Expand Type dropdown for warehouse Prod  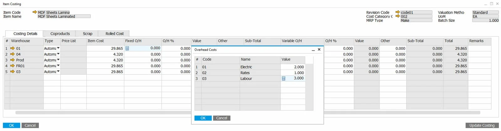point(58,60)
